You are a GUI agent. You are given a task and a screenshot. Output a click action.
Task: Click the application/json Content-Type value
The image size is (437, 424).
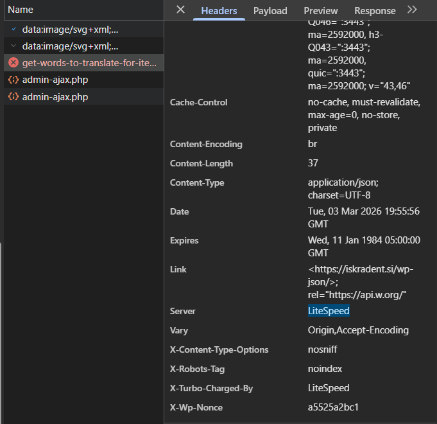pyautogui.click(x=344, y=183)
